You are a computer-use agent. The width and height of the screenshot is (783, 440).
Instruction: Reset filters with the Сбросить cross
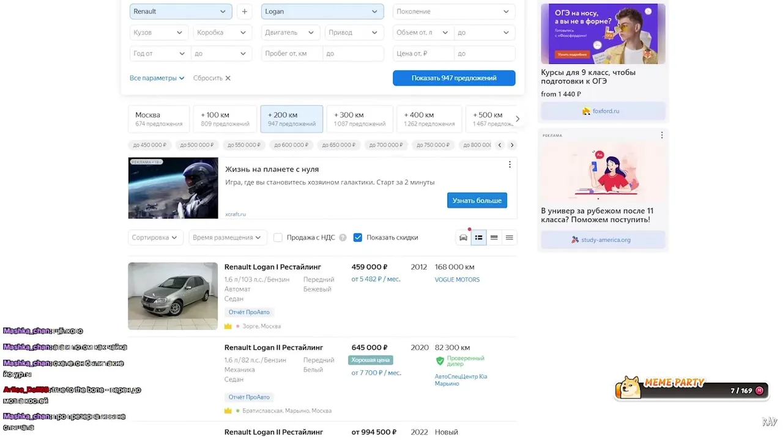[228, 78]
